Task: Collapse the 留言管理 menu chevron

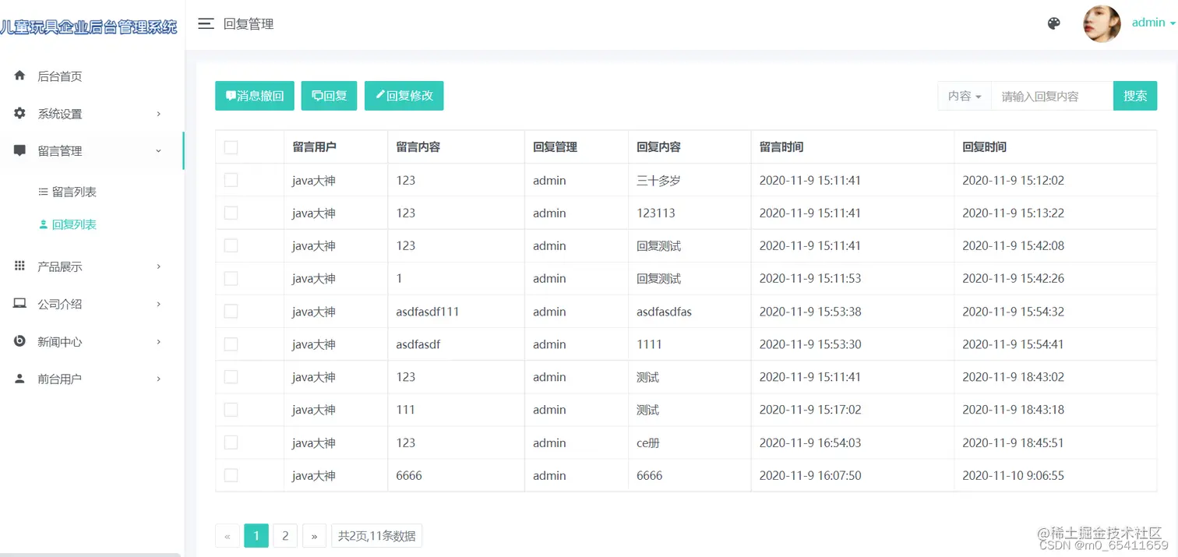Action: click(x=159, y=151)
